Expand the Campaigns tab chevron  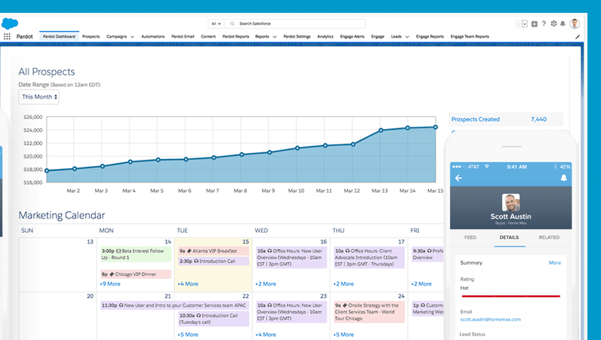click(x=132, y=37)
